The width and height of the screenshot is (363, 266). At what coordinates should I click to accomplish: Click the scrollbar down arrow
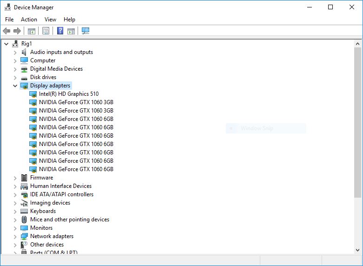pyautogui.click(x=357, y=250)
